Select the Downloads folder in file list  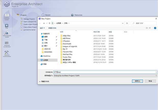(x=67, y=44)
